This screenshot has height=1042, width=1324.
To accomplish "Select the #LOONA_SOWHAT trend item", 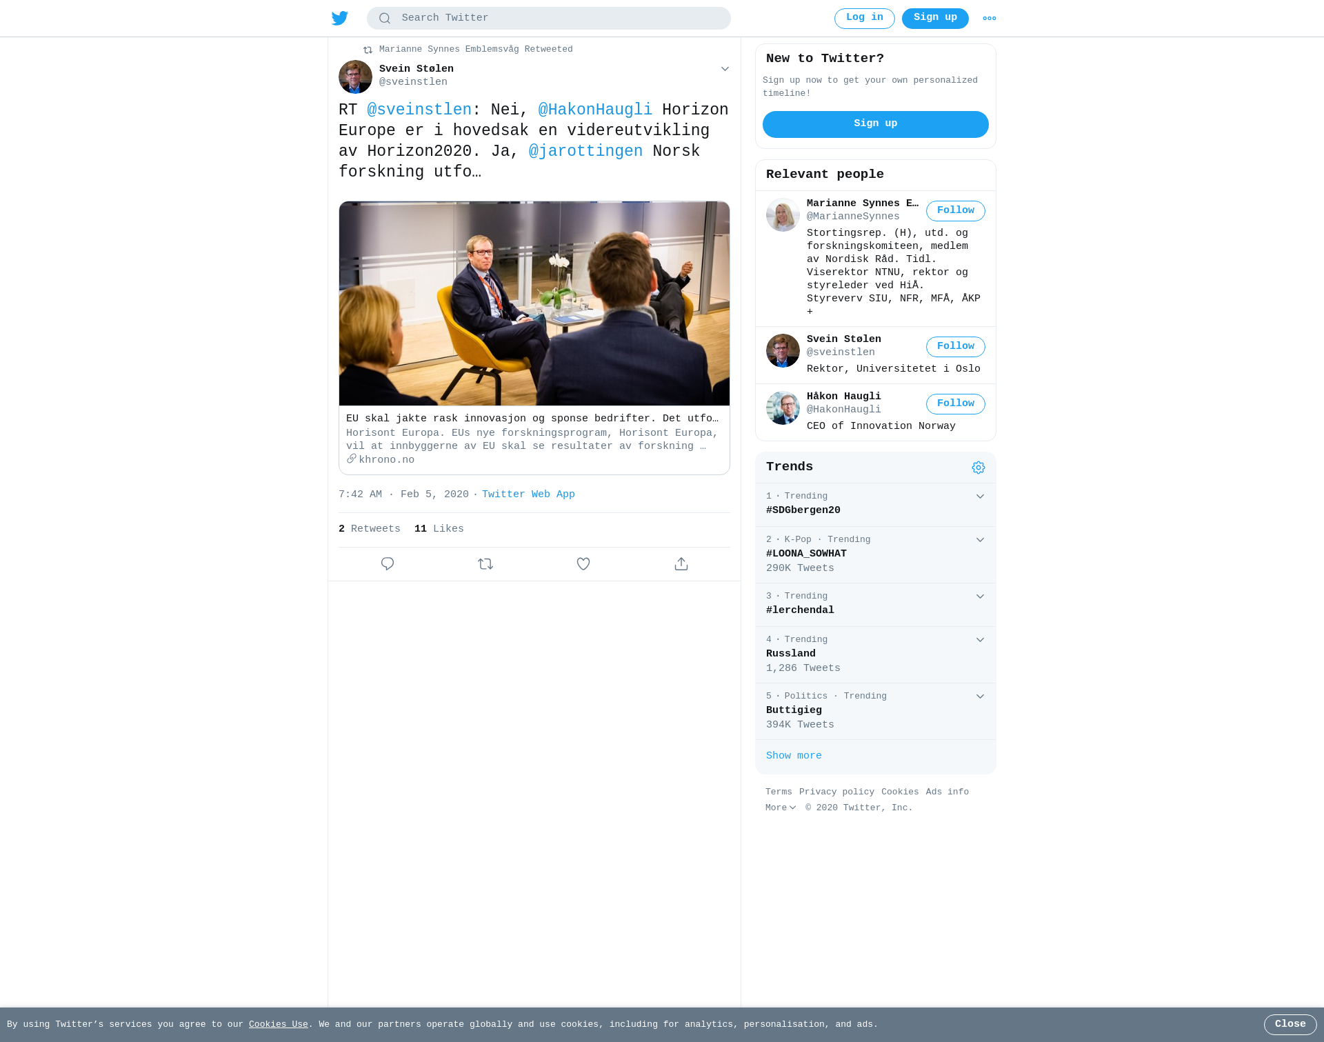I will coord(876,554).
